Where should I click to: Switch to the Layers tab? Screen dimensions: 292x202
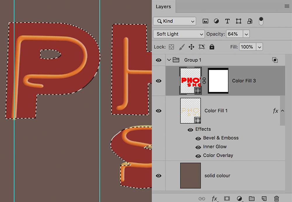[x=163, y=6]
